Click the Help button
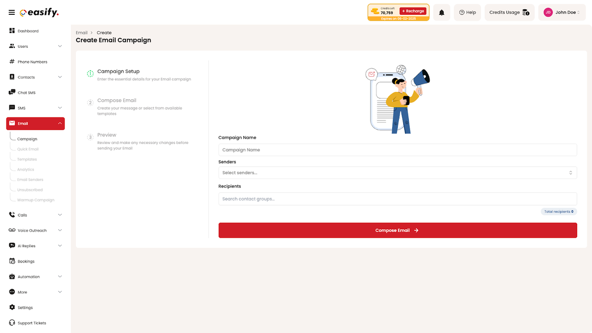 (467, 12)
